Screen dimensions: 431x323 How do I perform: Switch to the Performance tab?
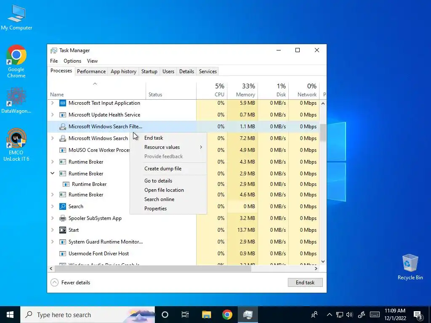point(91,71)
